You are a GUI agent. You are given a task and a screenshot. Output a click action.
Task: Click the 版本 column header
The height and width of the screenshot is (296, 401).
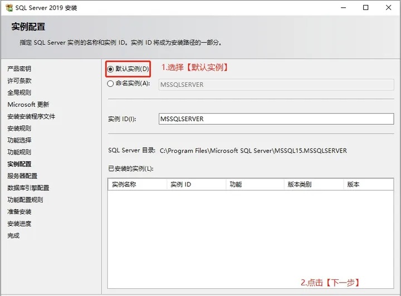click(x=368, y=184)
